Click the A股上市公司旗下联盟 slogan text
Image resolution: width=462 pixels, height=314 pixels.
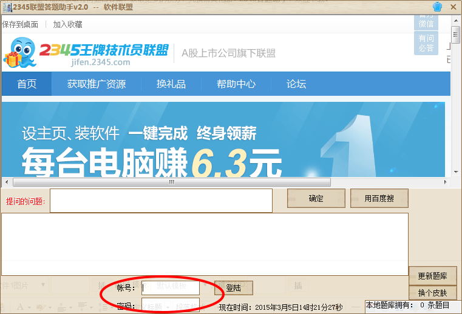tap(229, 53)
